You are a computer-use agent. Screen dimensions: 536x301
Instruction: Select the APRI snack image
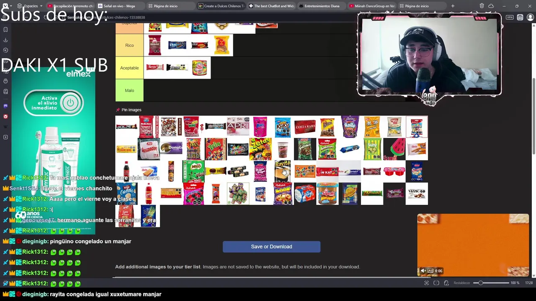click(x=238, y=127)
